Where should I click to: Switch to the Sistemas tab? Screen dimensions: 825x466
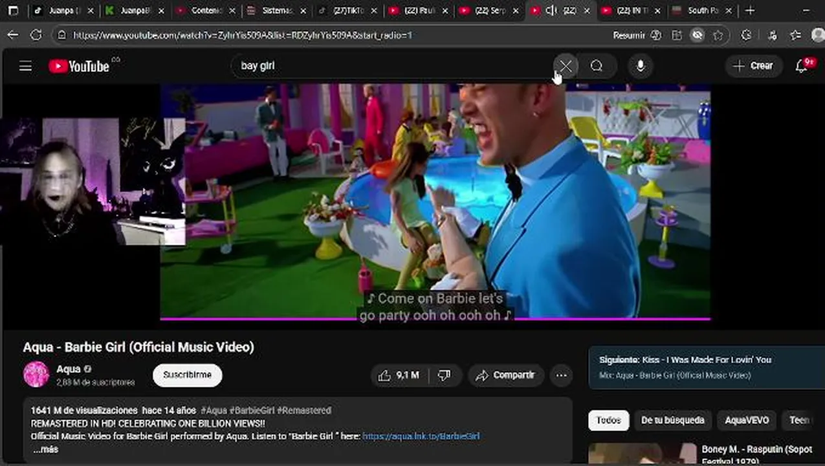point(277,10)
